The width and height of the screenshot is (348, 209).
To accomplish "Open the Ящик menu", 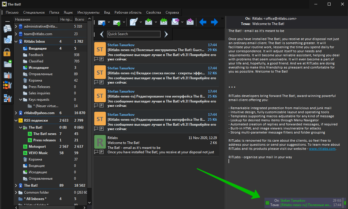I will coord(68,12).
